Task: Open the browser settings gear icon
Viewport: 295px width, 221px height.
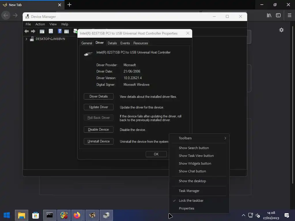Action: pos(281,30)
